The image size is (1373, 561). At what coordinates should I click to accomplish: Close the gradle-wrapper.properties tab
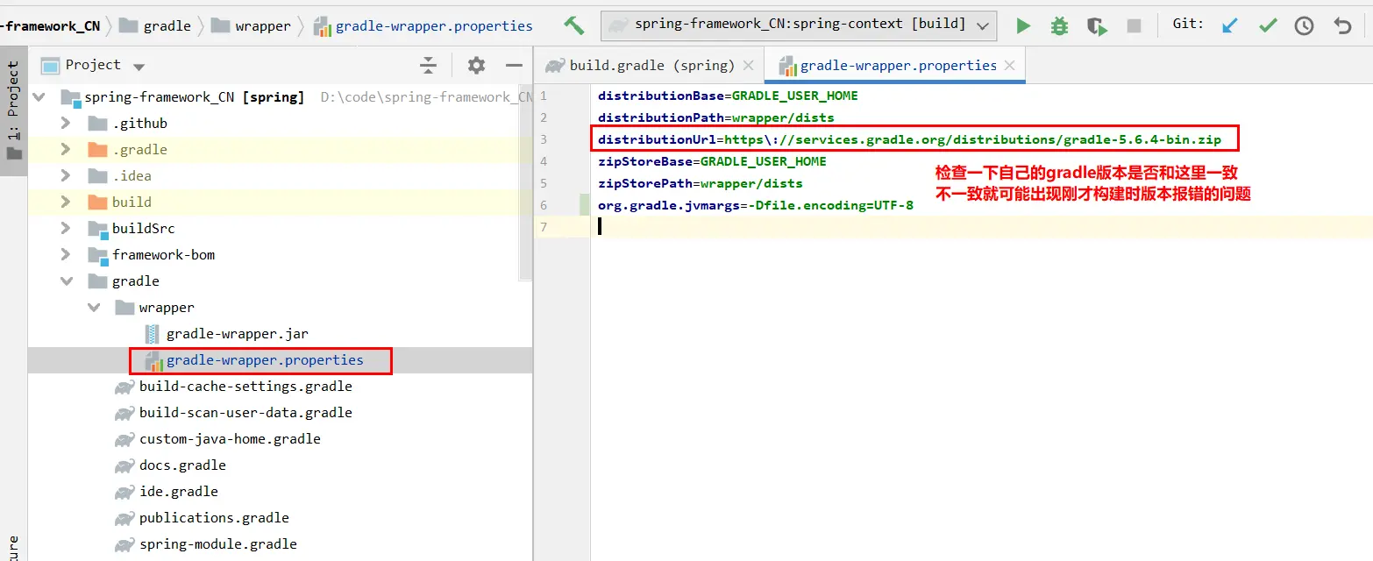(x=1010, y=65)
